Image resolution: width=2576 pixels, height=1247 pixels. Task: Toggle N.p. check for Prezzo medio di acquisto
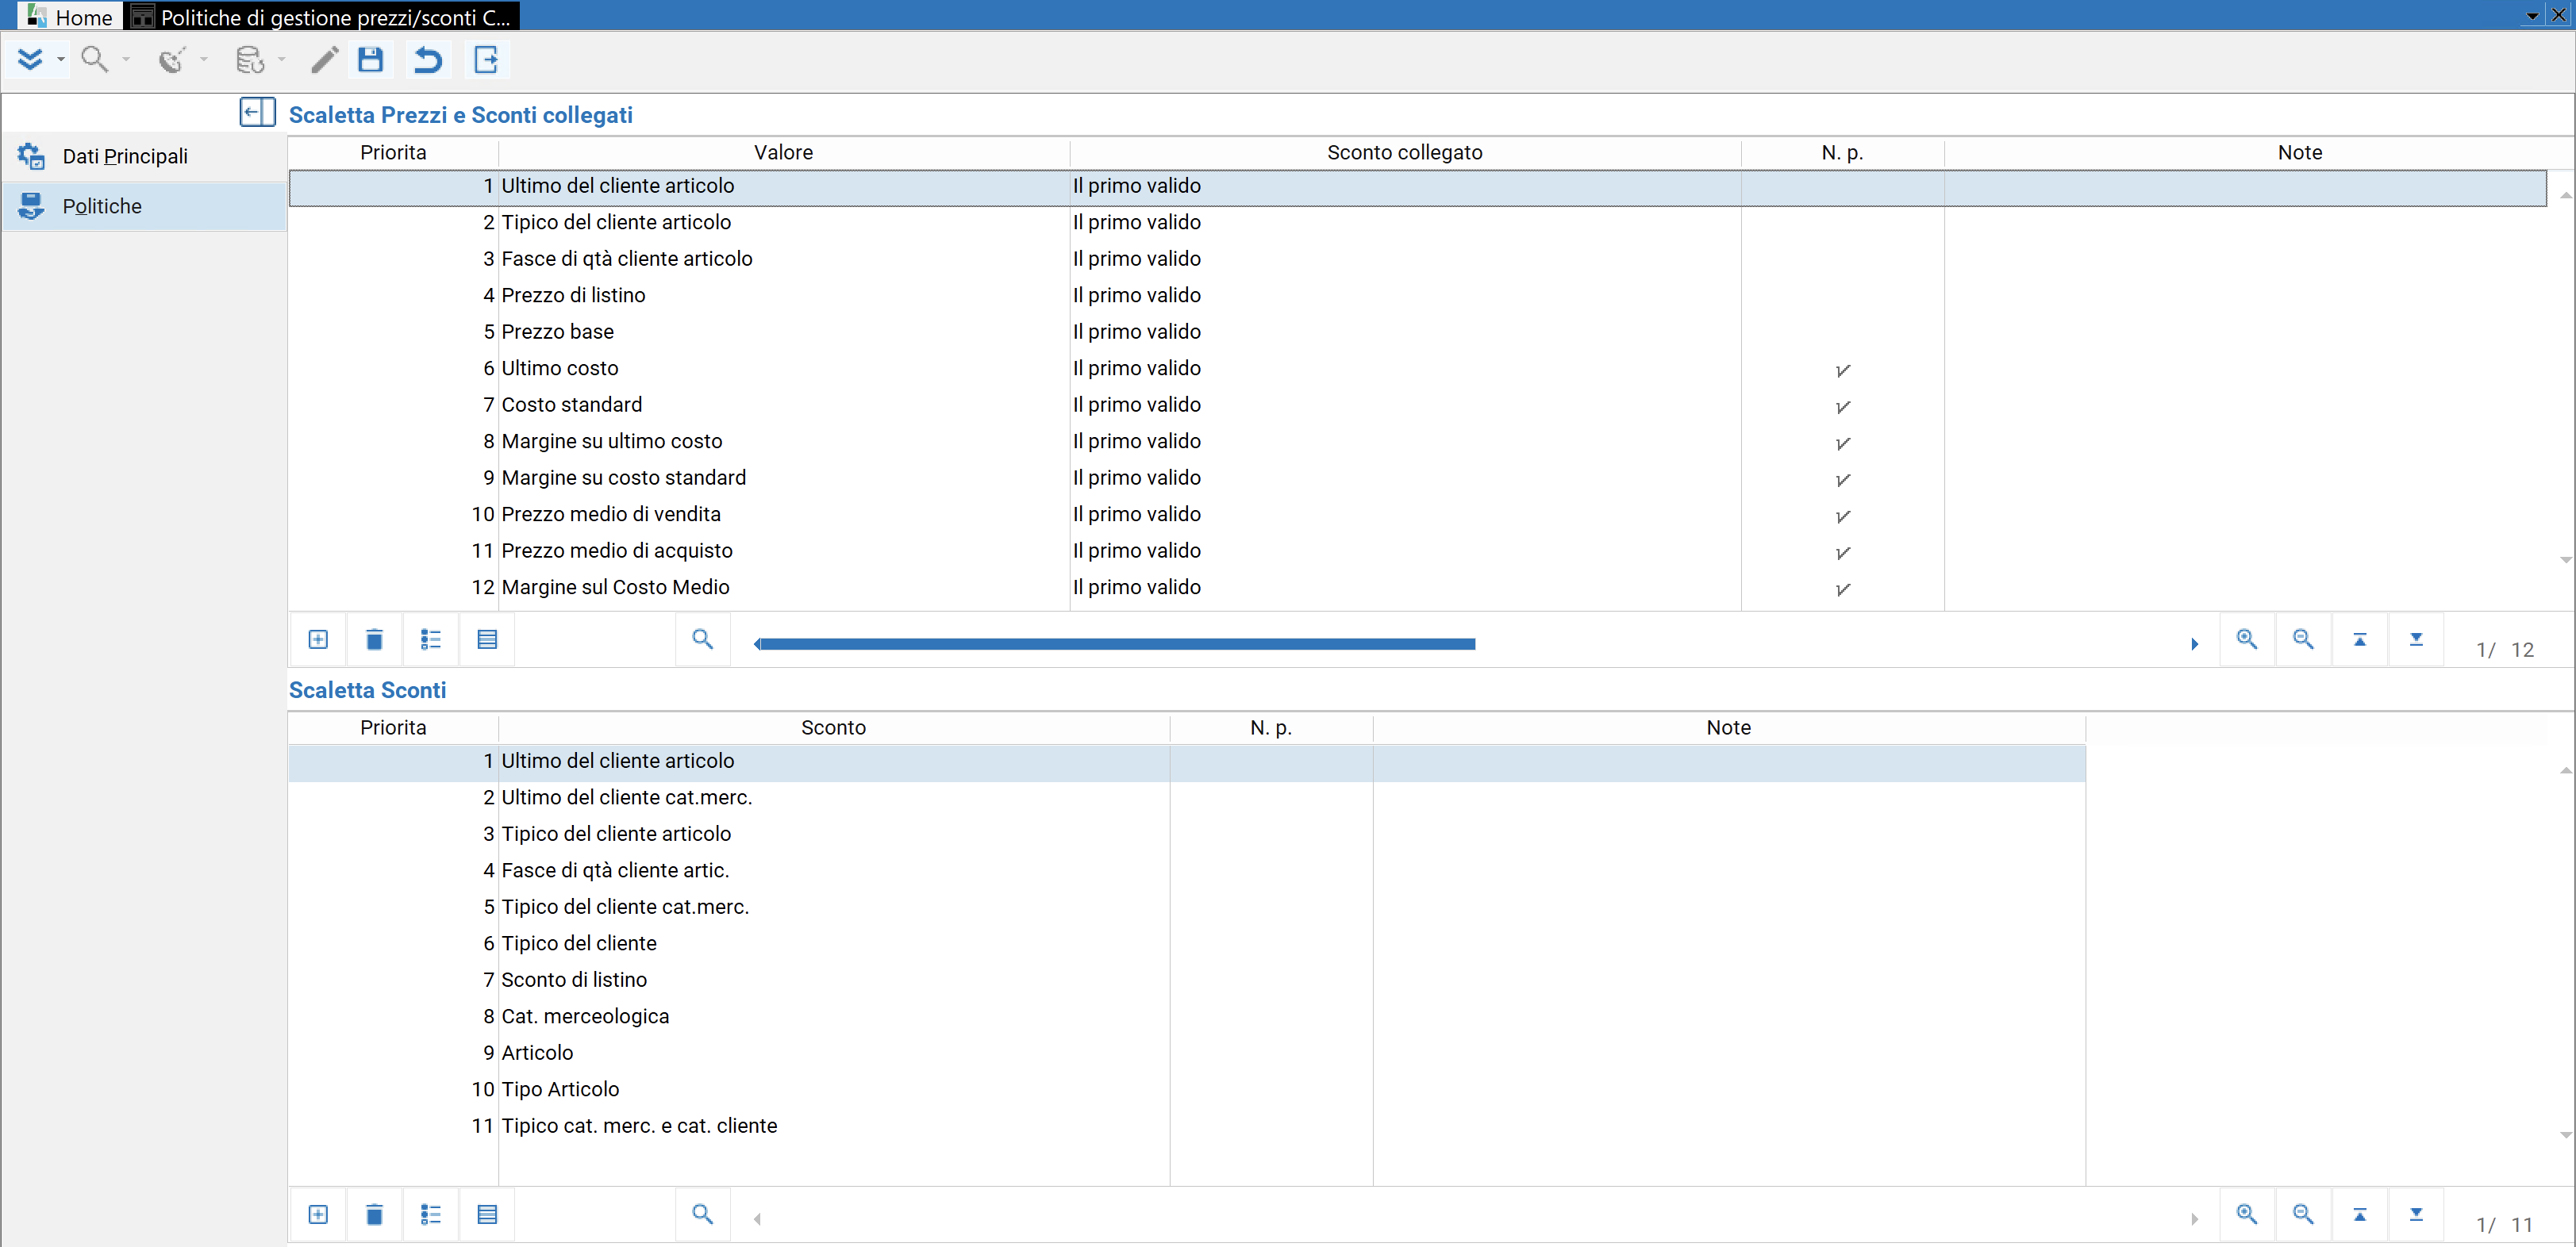click(x=1843, y=553)
